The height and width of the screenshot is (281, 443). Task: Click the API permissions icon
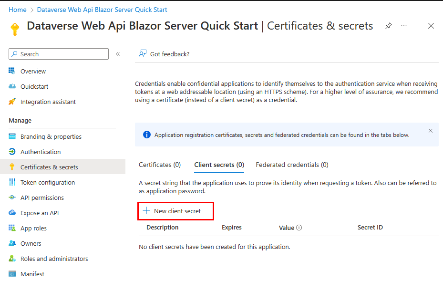coord(12,198)
